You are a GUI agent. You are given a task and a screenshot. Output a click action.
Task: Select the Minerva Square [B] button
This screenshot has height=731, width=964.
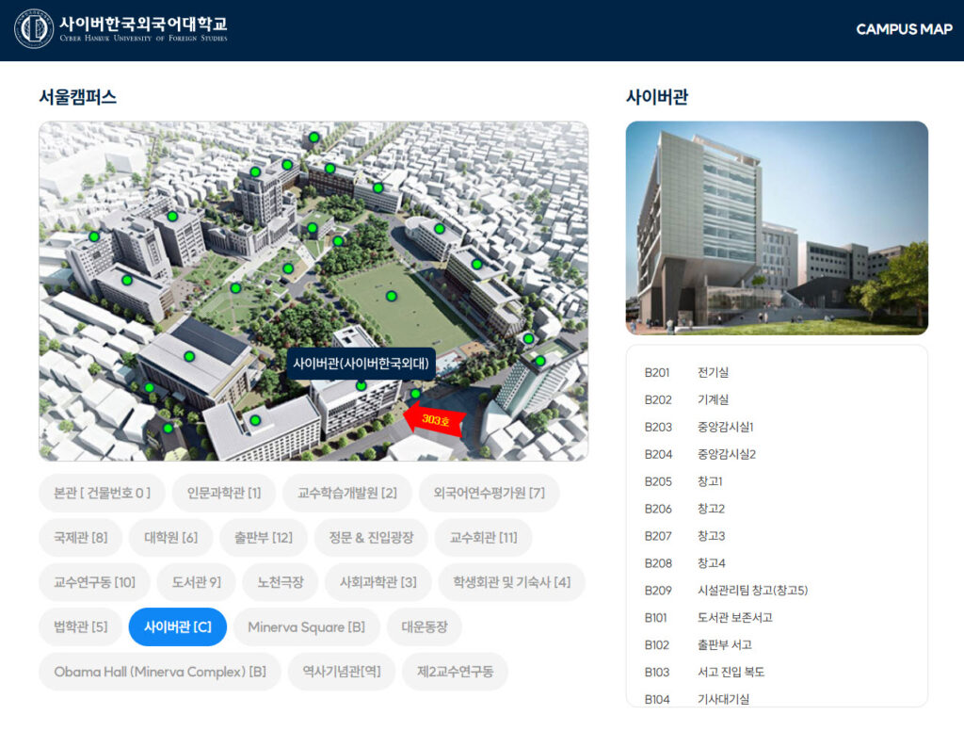[306, 627]
